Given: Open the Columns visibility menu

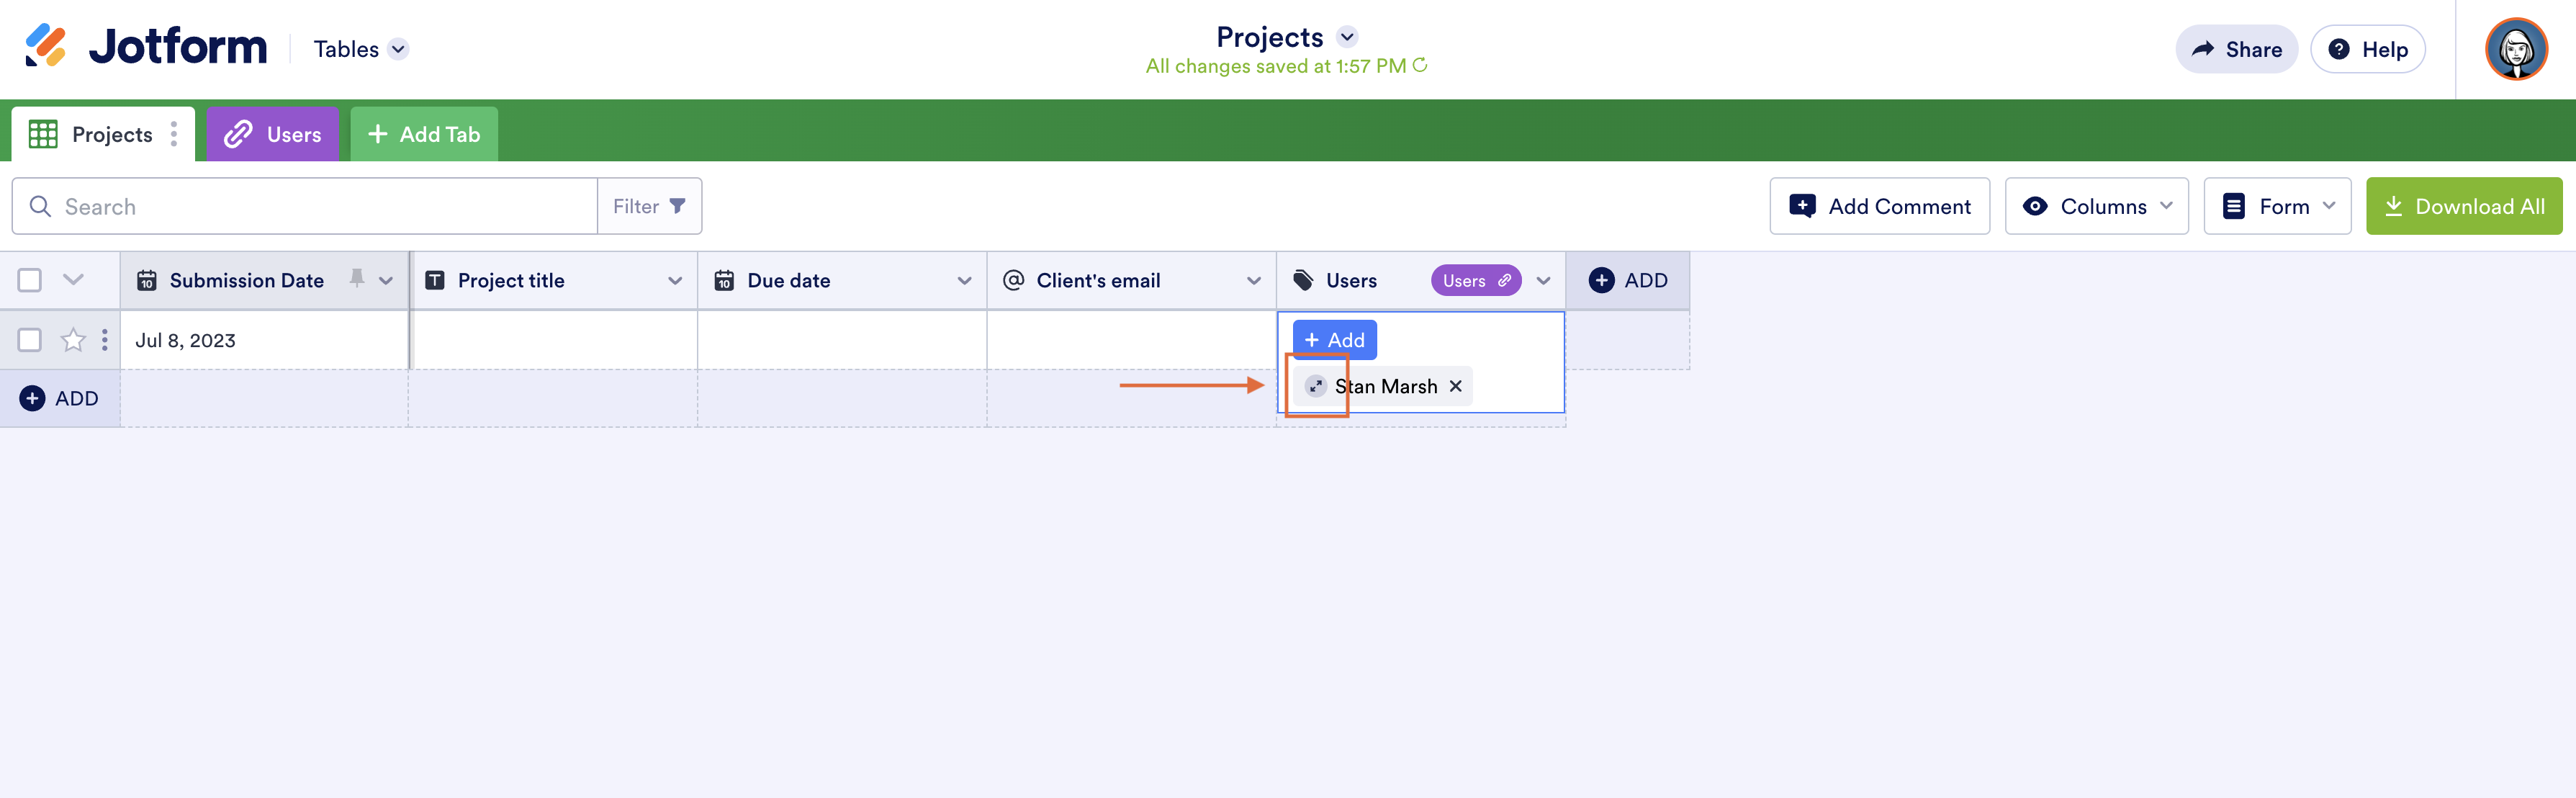Looking at the screenshot, I should (x=2096, y=206).
